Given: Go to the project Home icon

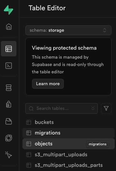Looking at the screenshot, I should 9,27.
